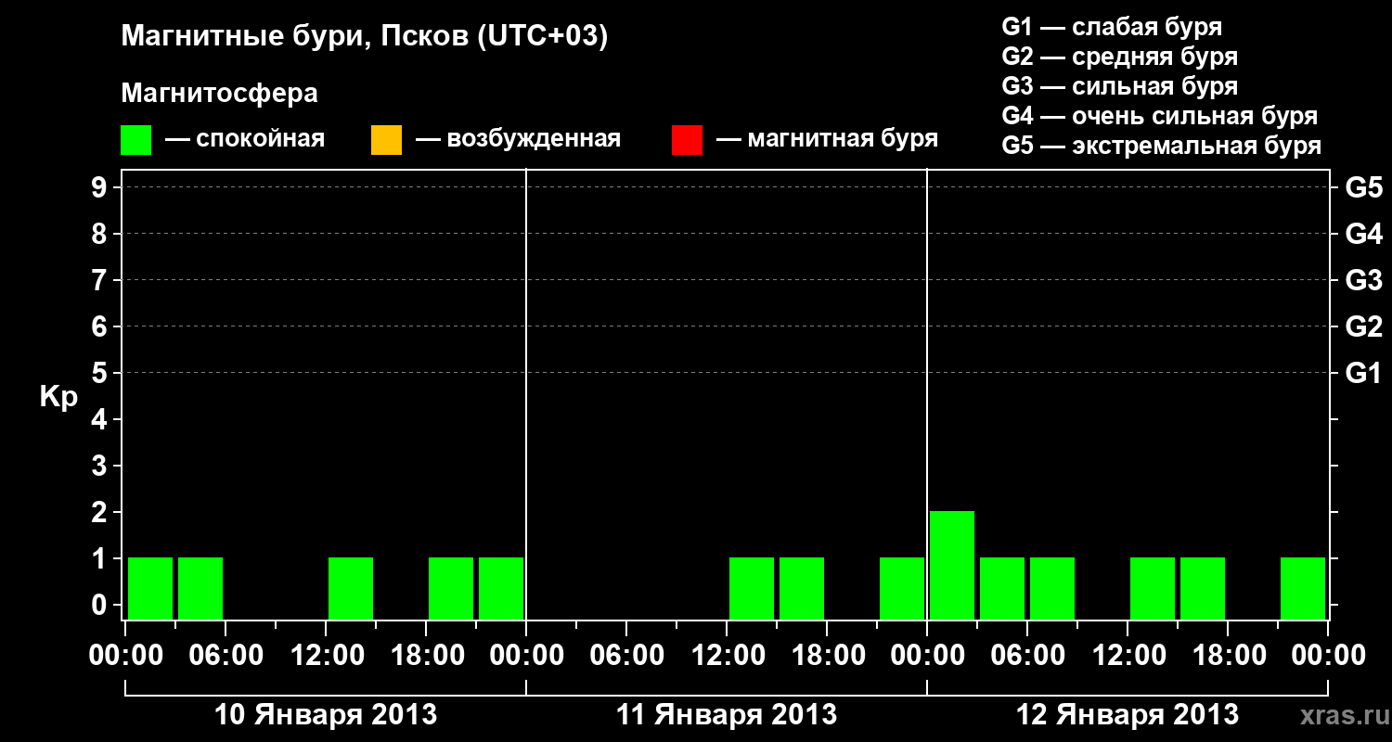Click the 12:00–15:00 bar on 12 Января
The image size is (1392, 742).
(x=1153, y=588)
